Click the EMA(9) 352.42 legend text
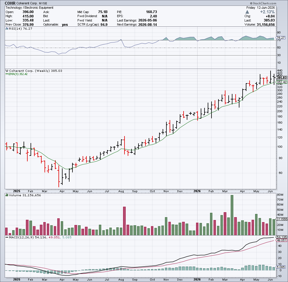Viewport: 288px width, 282px height. pos(18,74)
